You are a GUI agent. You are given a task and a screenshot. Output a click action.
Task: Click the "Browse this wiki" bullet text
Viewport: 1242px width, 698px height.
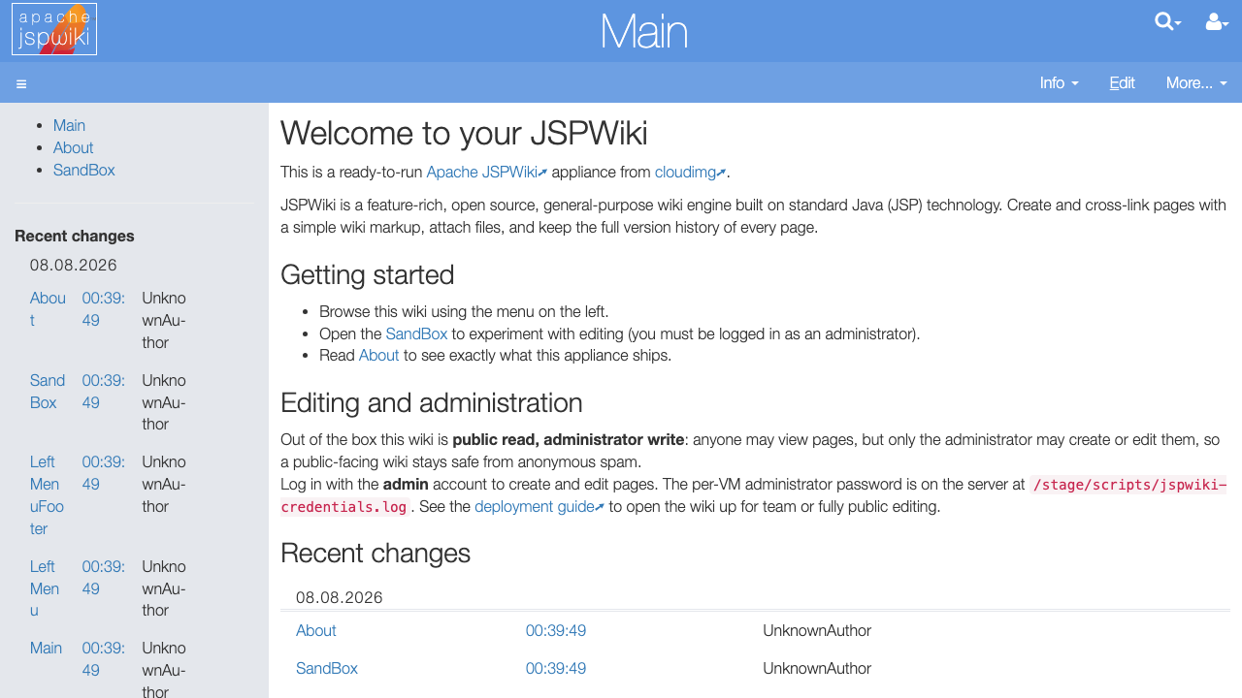tap(464, 312)
